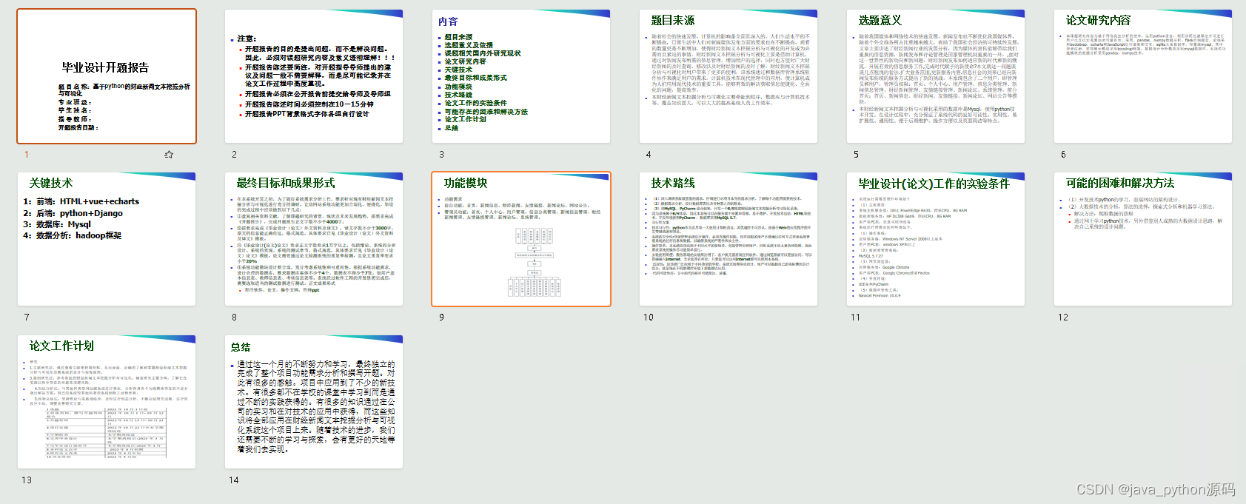
Task: Choose the 论文工作计划 slide thumbnail
Action: (x=107, y=402)
